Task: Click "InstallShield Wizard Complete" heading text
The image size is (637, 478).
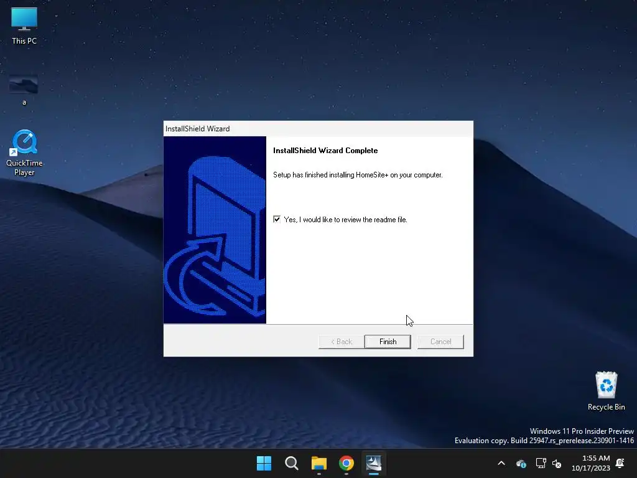Action: tap(325, 151)
